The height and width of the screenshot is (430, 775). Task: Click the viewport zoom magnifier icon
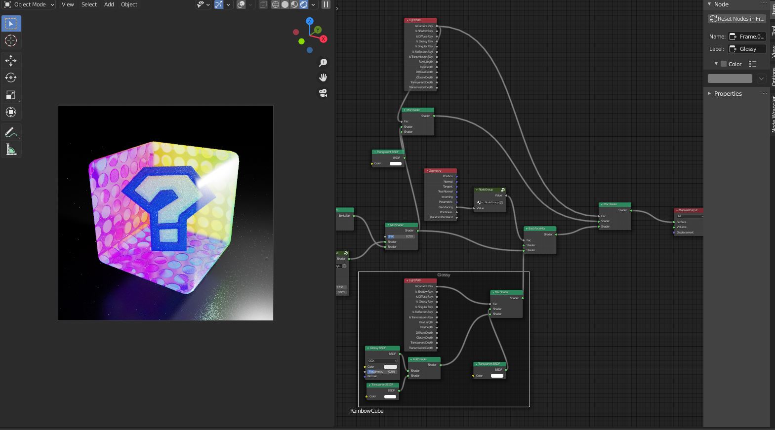pyautogui.click(x=323, y=63)
